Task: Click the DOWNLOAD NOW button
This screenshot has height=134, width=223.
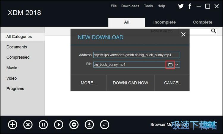Action: [131, 83]
